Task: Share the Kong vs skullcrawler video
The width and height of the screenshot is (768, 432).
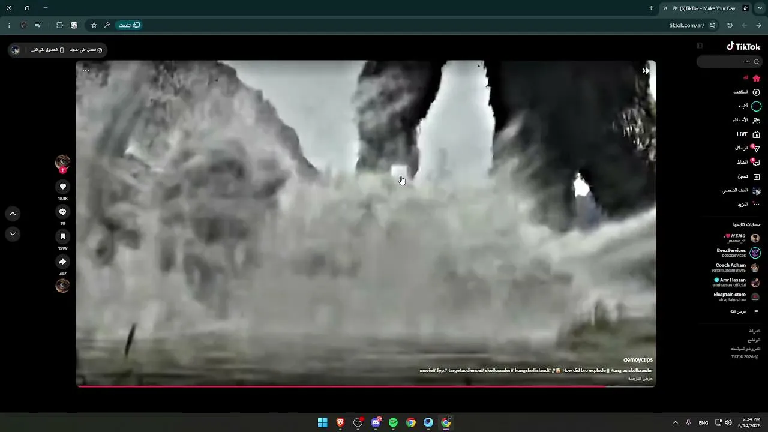Action: tap(62, 262)
